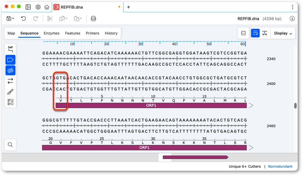Click ruler position marker 30
This screenshot has width=302, height=175.
click(140, 44)
